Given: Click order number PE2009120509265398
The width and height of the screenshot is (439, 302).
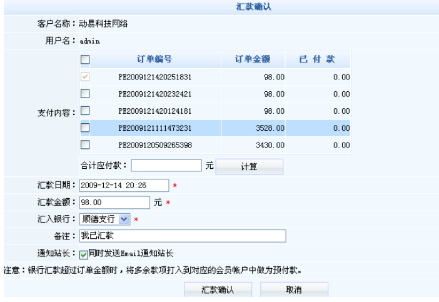Looking at the screenshot, I should click(155, 145).
